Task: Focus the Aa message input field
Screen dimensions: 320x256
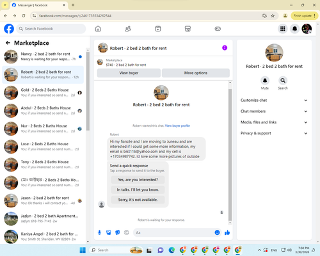Action: point(174,232)
